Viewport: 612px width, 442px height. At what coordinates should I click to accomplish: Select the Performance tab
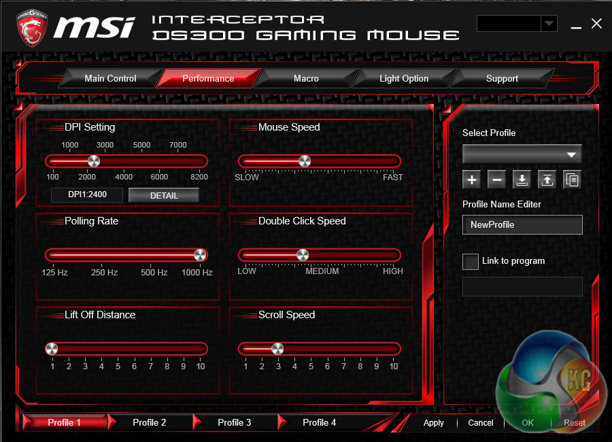[x=208, y=78]
